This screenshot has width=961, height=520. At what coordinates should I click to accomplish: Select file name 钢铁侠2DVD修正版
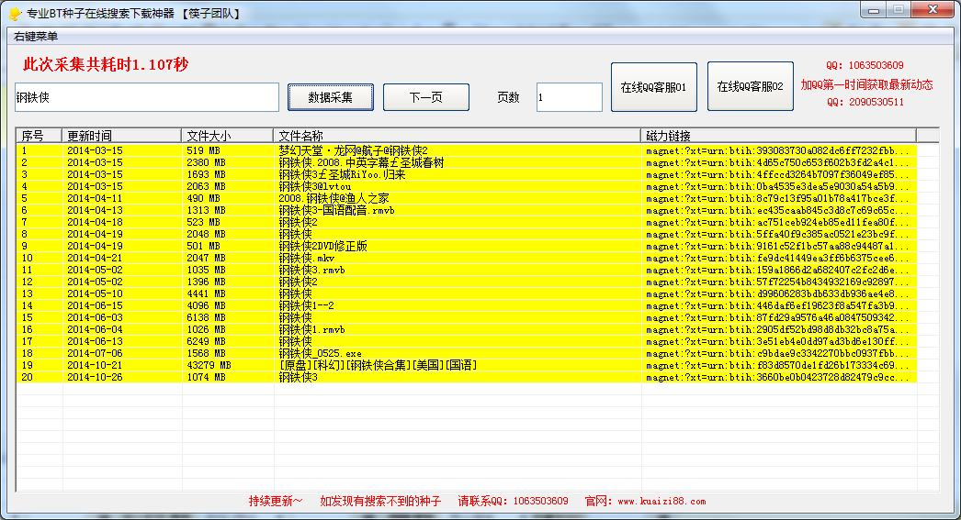323,246
